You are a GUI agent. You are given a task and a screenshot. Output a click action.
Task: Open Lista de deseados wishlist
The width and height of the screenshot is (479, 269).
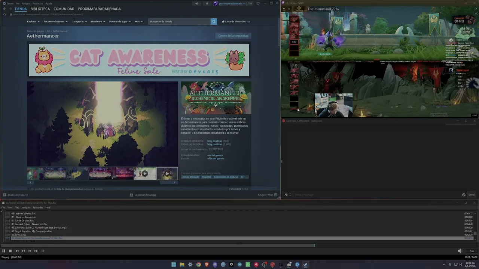236,21
